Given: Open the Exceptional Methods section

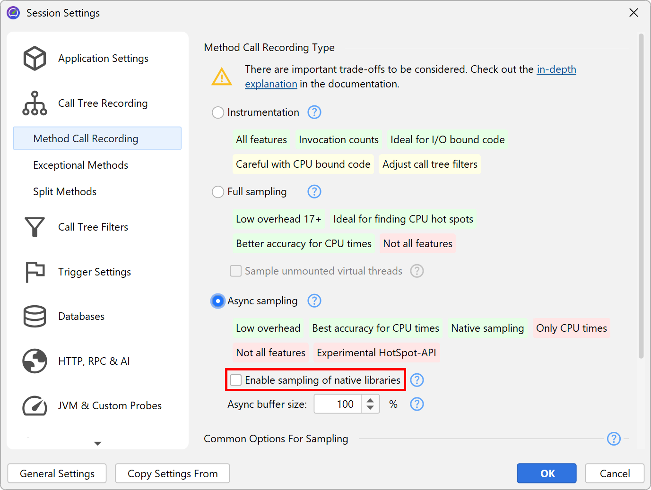Looking at the screenshot, I should click(81, 165).
